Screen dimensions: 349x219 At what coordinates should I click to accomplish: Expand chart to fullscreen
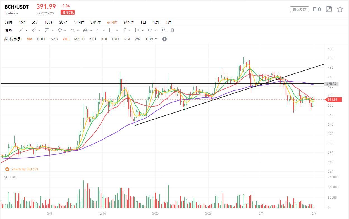click(329, 9)
